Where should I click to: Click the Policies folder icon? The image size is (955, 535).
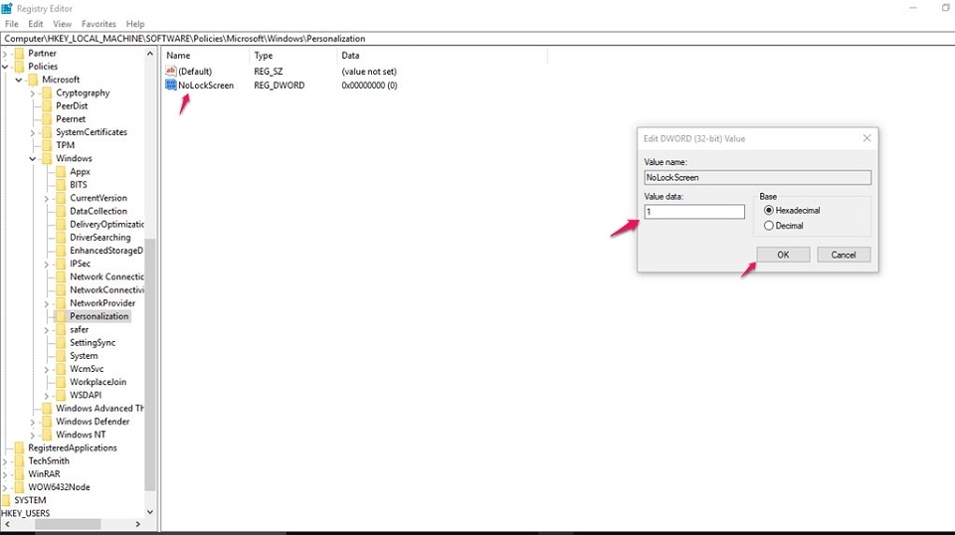point(19,67)
